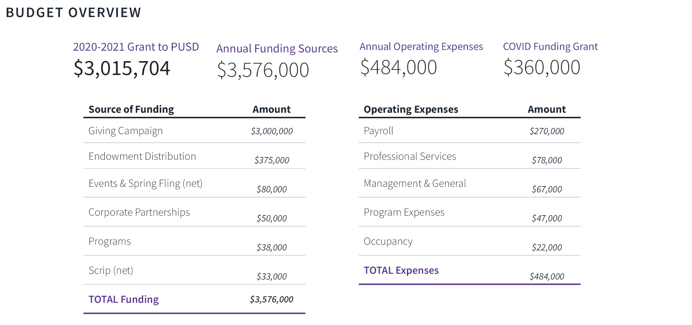This screenshot has height=325, width=692.
Task: Click the Annual Operating Expenses heading
Action: click(421, 47)
